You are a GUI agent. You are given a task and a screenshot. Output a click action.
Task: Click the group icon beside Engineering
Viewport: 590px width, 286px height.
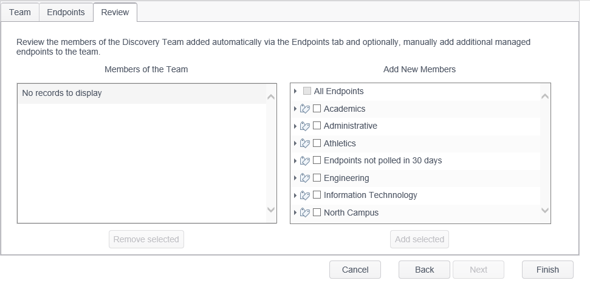tap(305, 179)
